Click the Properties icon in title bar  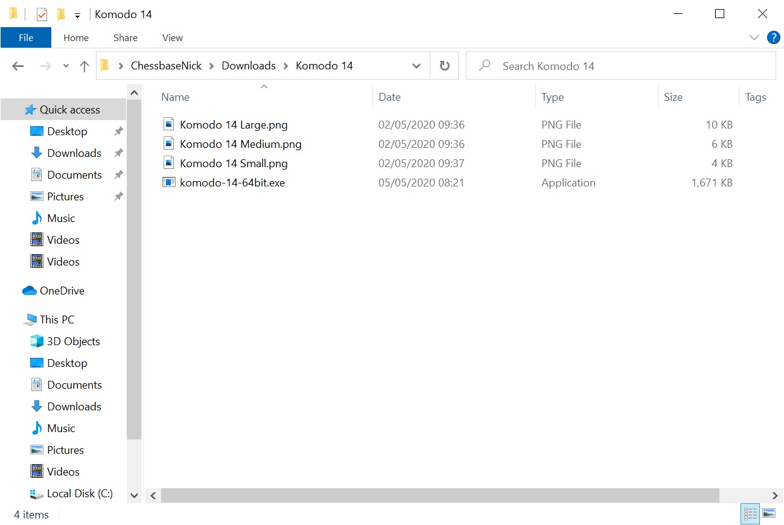click(x=42, y=14)
